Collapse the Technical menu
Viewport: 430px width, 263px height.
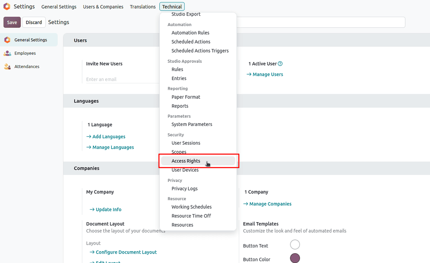coord(172,7)
